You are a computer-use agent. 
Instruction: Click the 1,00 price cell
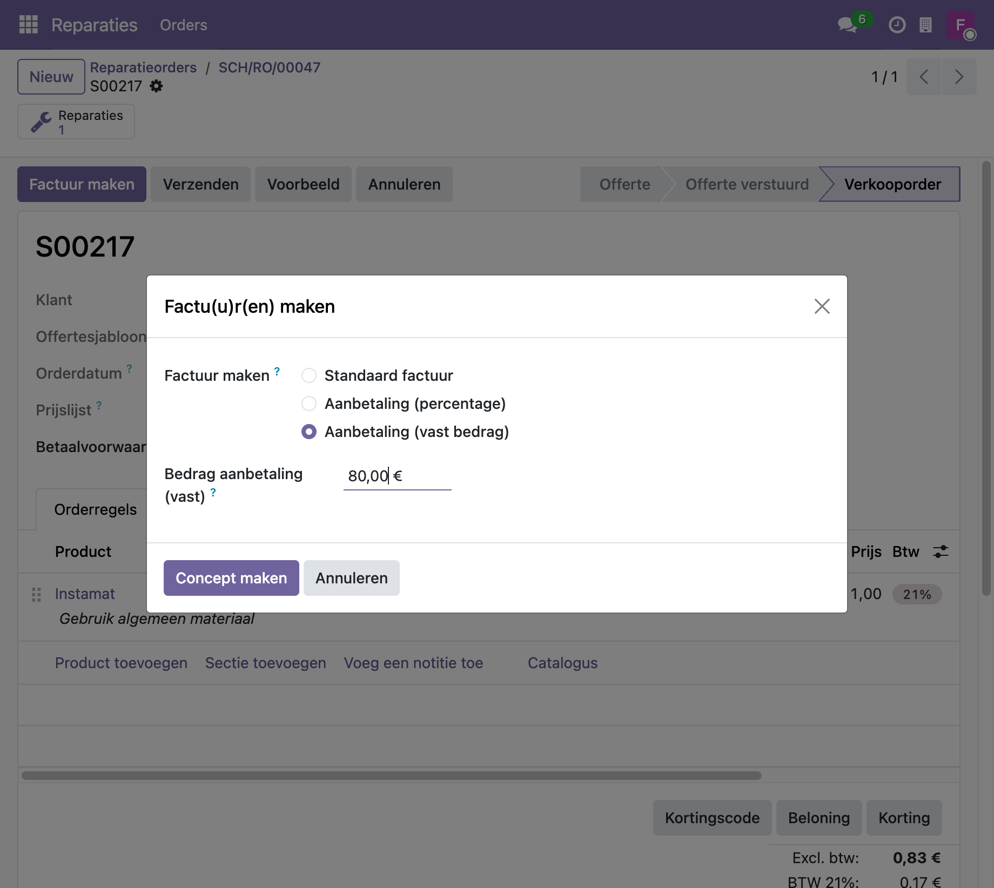pos(866,594)
